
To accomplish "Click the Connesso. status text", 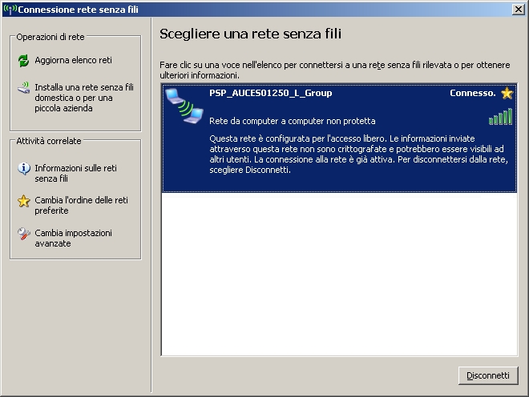I will click(x=473, y=93).
